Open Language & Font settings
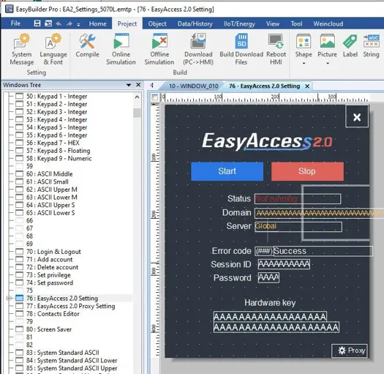384x374 pixels. point(53,50)
